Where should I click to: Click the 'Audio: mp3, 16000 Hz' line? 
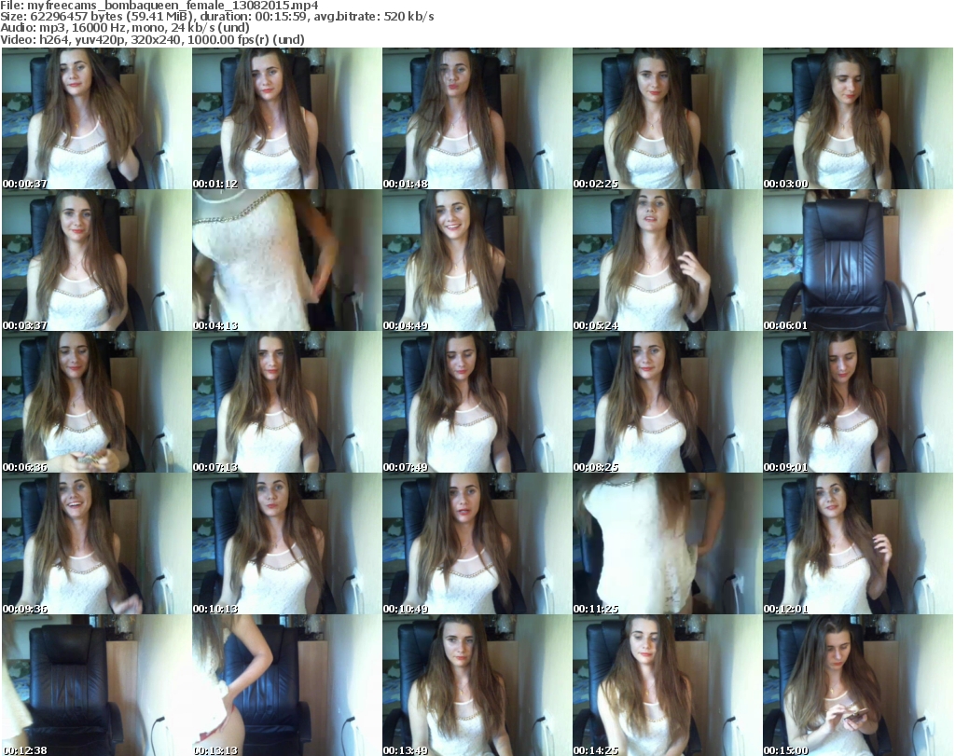[125, 28]
